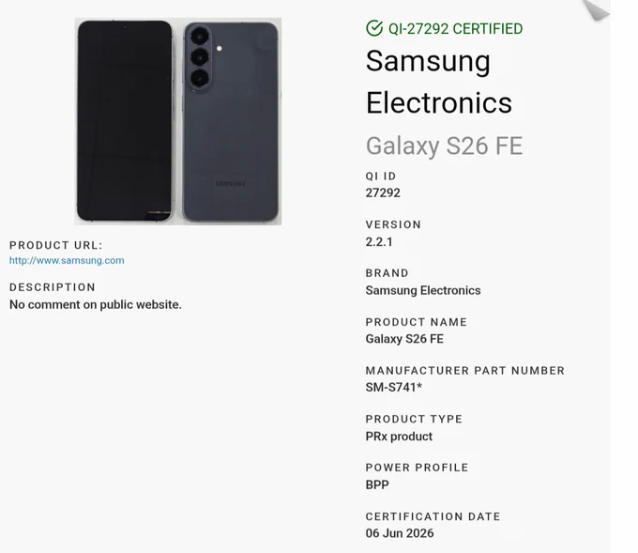Click the CERTIFICATION DATE label

tap(433, 516)
